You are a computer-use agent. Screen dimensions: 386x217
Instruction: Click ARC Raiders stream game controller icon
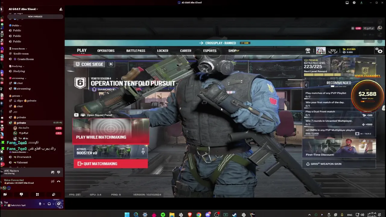click(52, 172)
